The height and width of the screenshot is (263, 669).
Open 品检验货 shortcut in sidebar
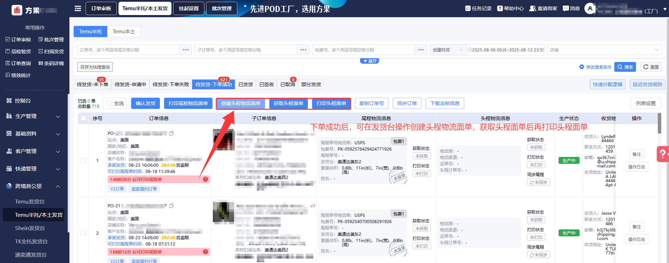click(x=18, y=51)
